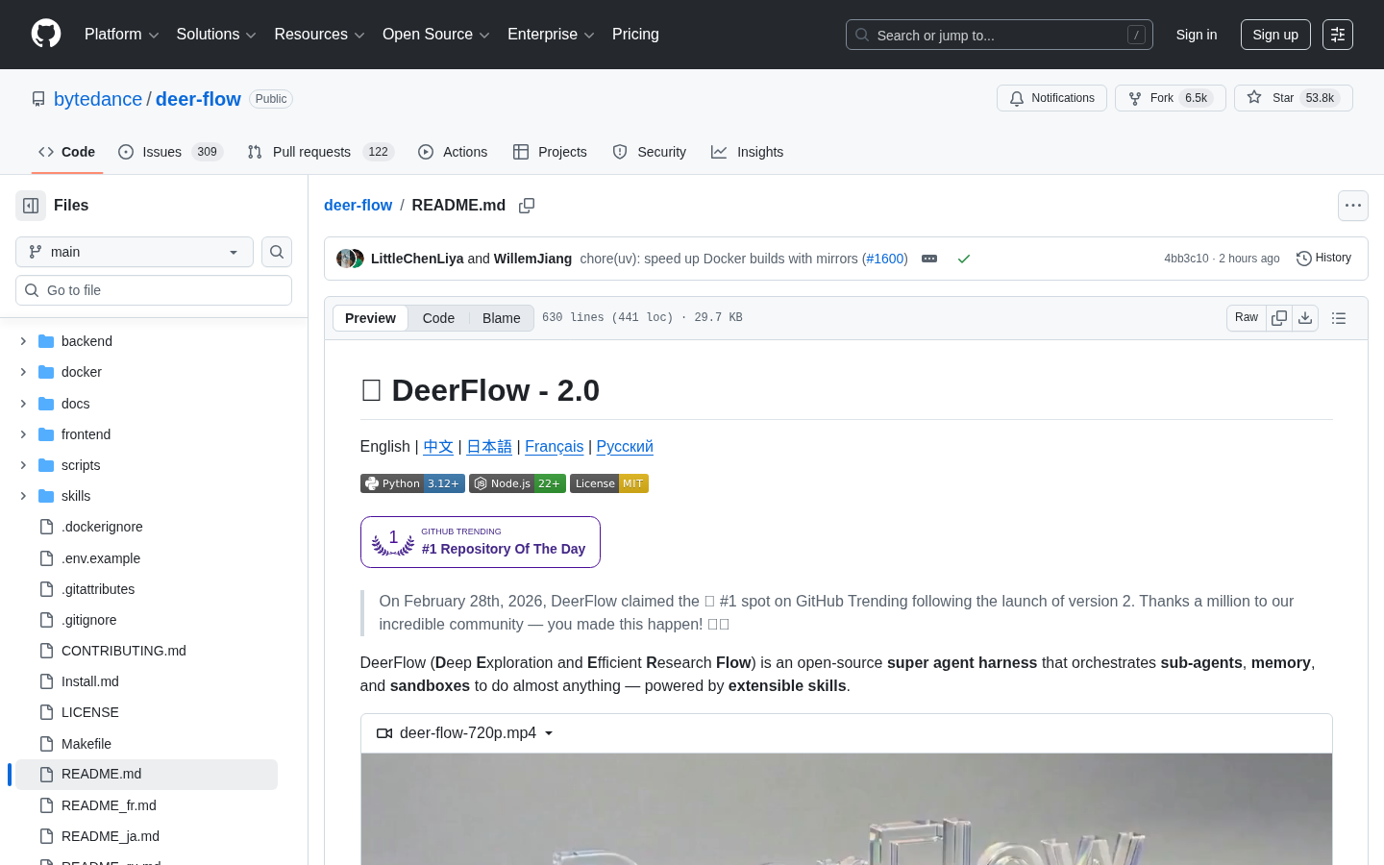Search this repository with the magnifier icon
1384x865 pixels.
tap(277, 252)
